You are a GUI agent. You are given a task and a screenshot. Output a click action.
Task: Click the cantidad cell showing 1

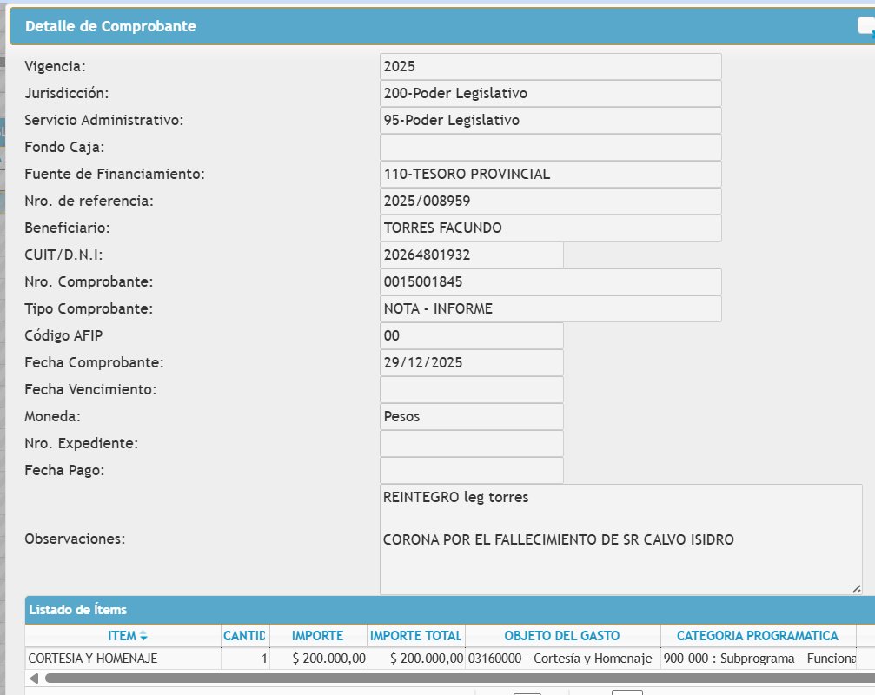245,659
